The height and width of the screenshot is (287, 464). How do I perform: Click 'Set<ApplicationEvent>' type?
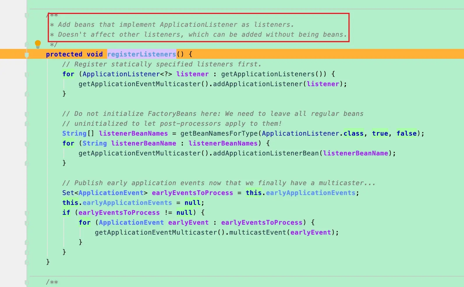point(105,193)
